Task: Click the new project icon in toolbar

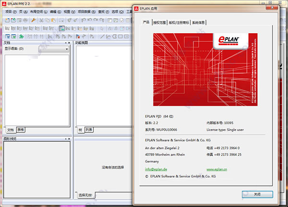Action: pyautogui.click(x=7, y=20)
